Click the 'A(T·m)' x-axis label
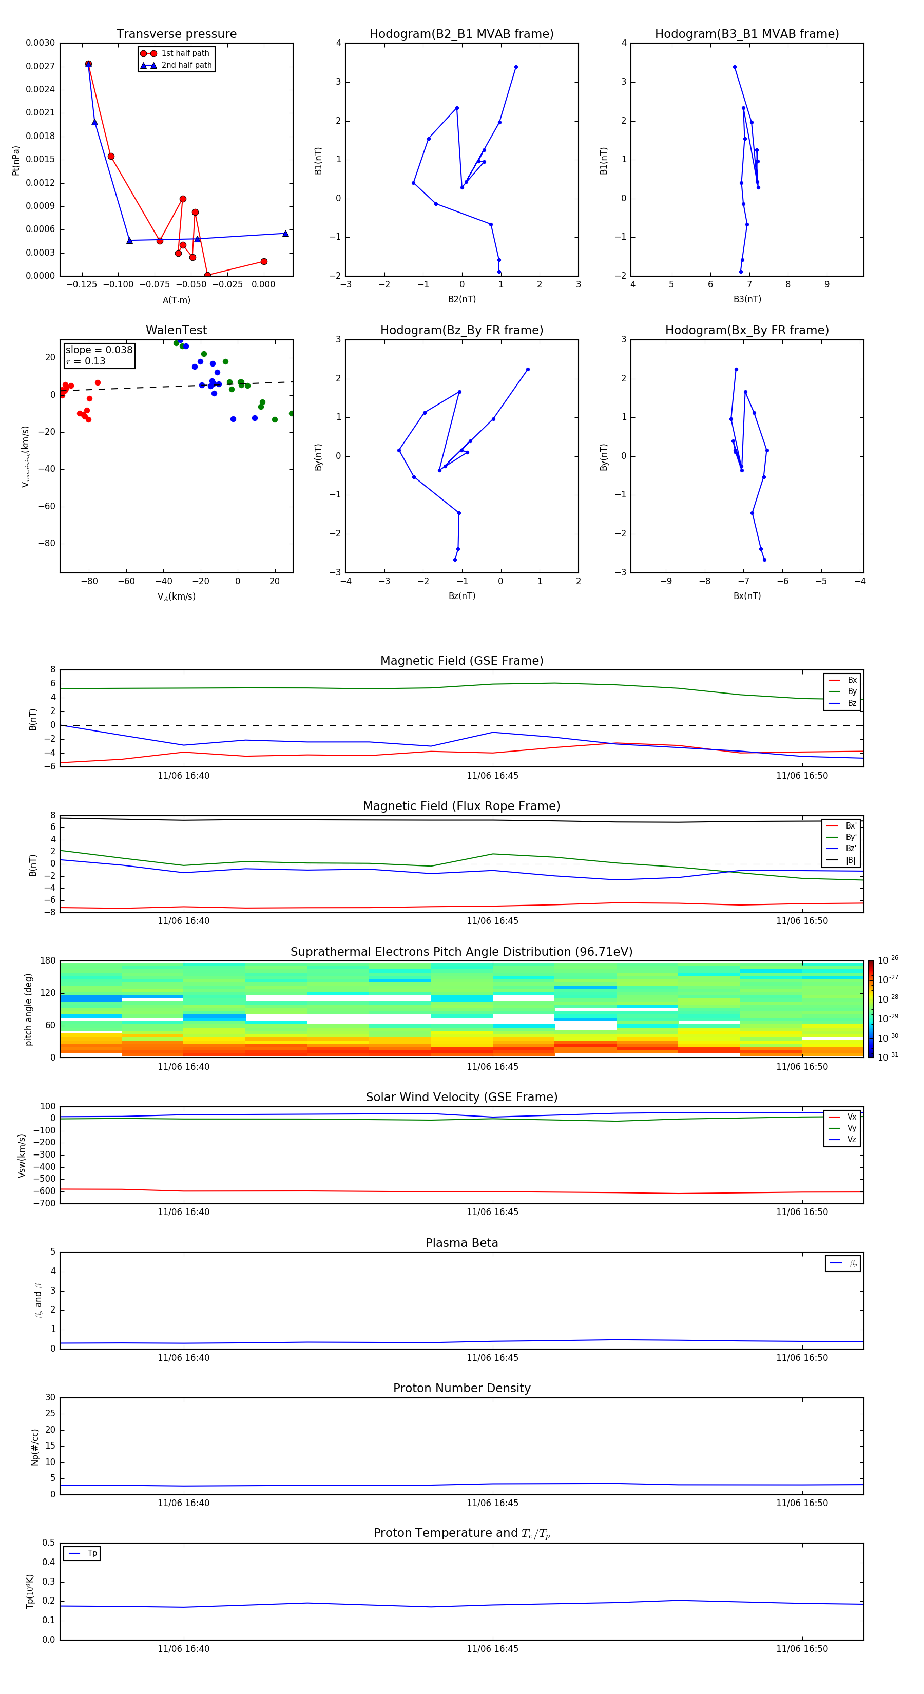 (x=176, y=300)
